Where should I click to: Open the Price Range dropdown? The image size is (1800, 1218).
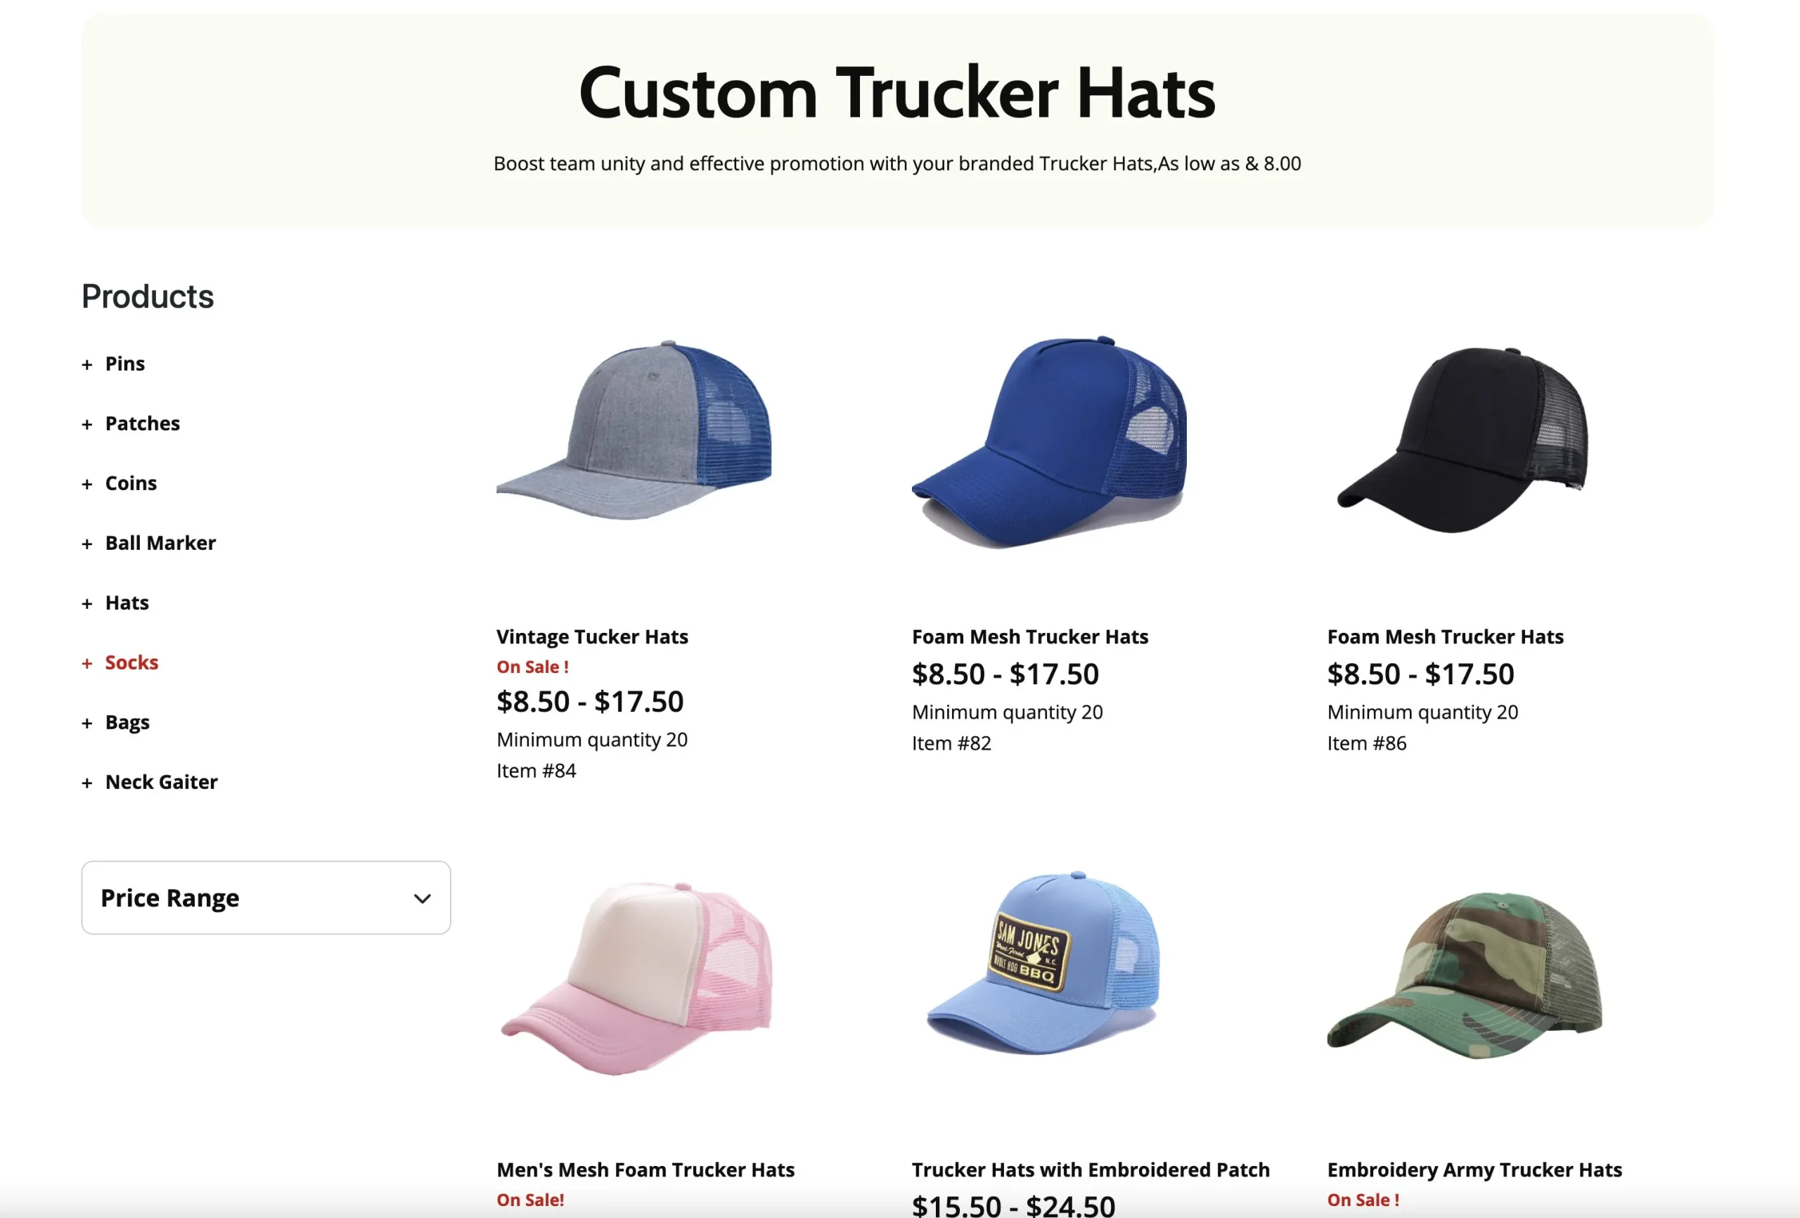(x=266, y=897)
